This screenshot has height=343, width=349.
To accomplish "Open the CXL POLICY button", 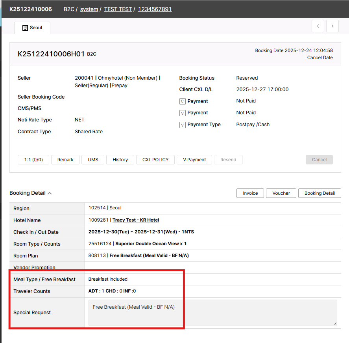I will (155, 160).
